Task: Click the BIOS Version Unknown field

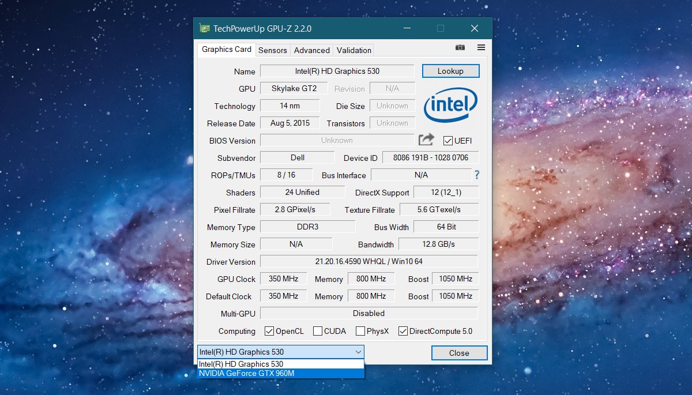Action: pyautogui.click(x=337, y=140)
